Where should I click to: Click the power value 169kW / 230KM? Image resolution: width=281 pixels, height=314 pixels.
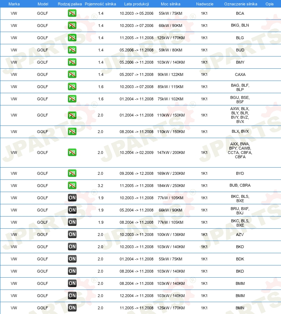pos(171,173)
